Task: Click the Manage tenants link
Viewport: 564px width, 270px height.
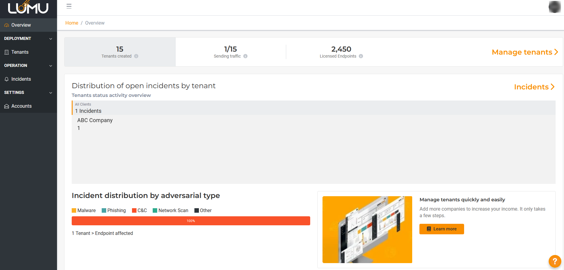Action: click(525, 52)
